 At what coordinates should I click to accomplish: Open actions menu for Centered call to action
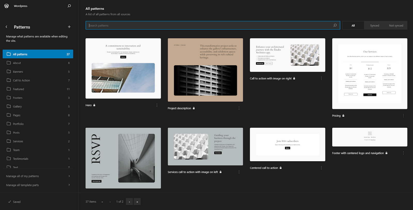321,168
